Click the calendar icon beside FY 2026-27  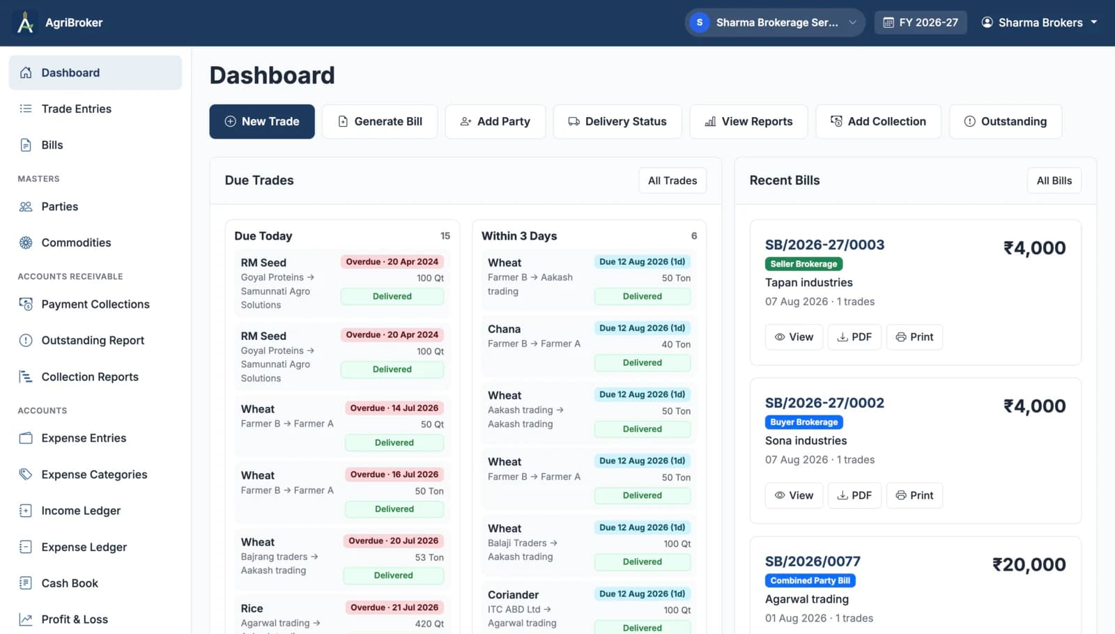889,22
